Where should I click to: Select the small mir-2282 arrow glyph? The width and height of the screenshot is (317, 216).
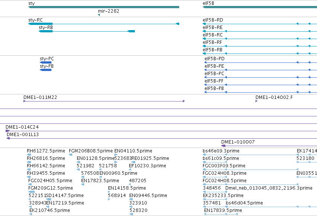[x=99, y=15]
